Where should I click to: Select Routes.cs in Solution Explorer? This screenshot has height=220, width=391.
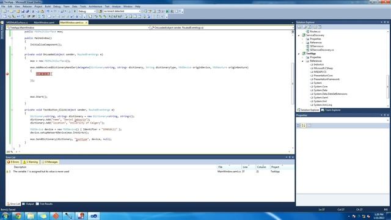[315, 32]
